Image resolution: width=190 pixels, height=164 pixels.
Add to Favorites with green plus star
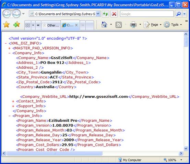coord(16,25)
